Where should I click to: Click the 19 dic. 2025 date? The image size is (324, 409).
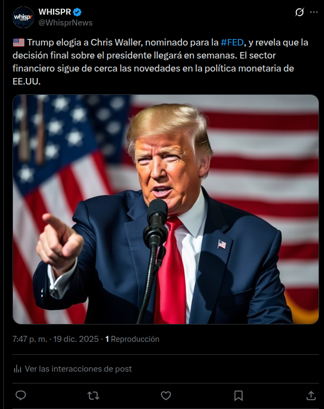pos(76,339)
